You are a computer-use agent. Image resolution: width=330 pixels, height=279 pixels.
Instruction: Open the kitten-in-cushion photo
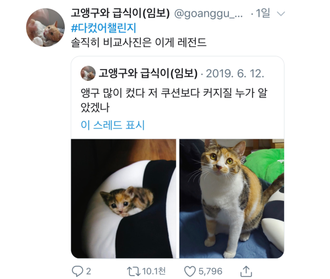(123, 199)
